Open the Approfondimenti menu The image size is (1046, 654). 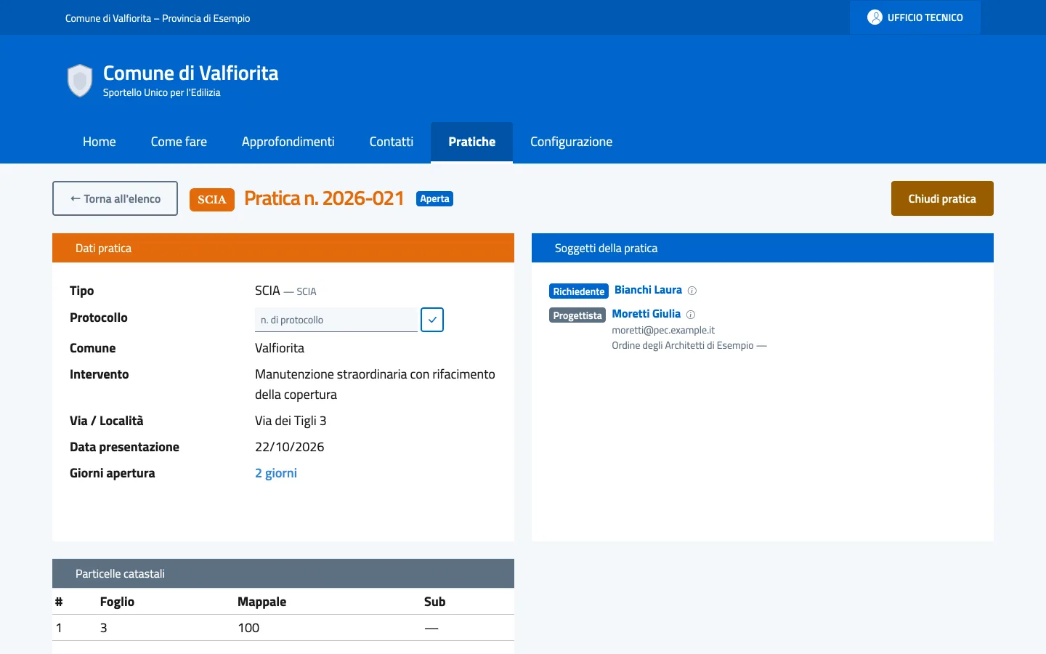(288, 142)
